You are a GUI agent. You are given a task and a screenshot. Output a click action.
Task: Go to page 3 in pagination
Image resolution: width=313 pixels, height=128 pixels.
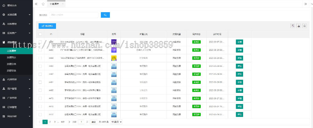point(55,122)
